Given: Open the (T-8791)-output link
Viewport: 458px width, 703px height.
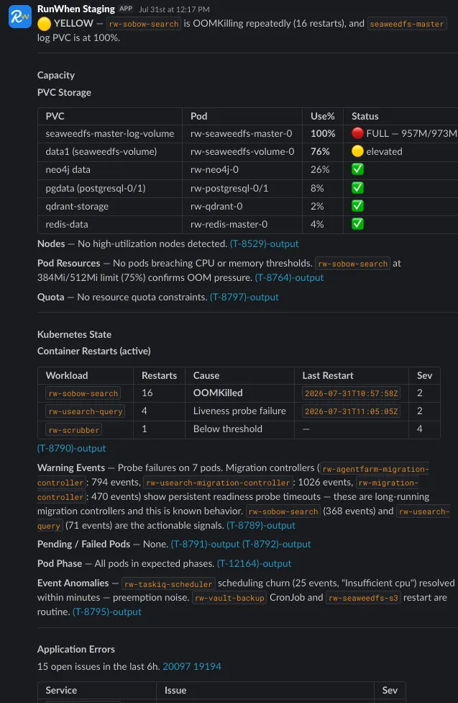Looking at the screenshot, I should tap(205, 545).
